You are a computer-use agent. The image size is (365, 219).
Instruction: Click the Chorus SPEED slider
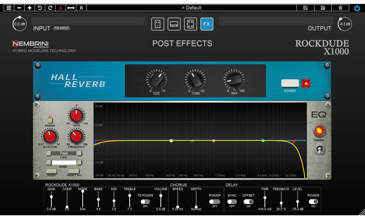tap(178, 199)
